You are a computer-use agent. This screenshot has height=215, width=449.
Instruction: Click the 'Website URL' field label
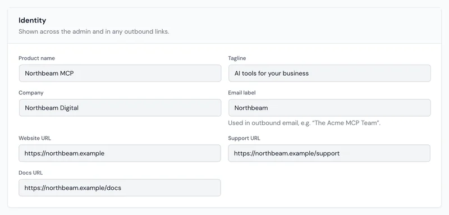pos(35,138)
